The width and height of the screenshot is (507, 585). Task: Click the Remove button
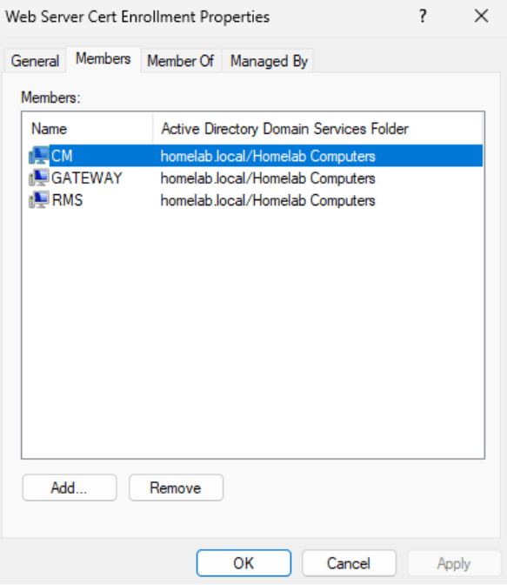pyautogui.click(x=176, y=487)
